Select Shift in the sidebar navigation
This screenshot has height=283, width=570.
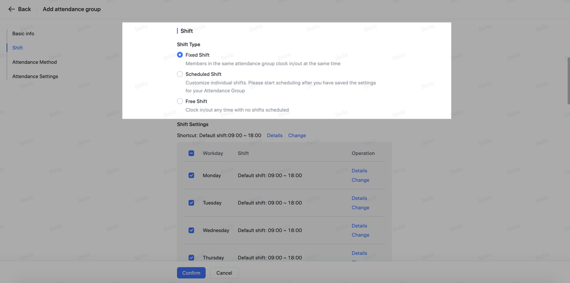[17, 48]
